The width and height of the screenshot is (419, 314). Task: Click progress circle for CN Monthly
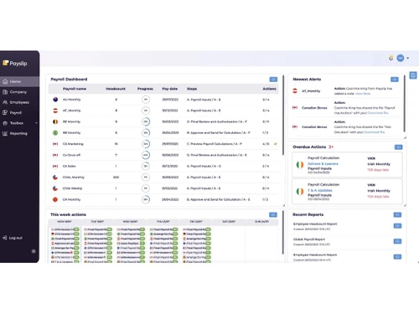(146, 199)
